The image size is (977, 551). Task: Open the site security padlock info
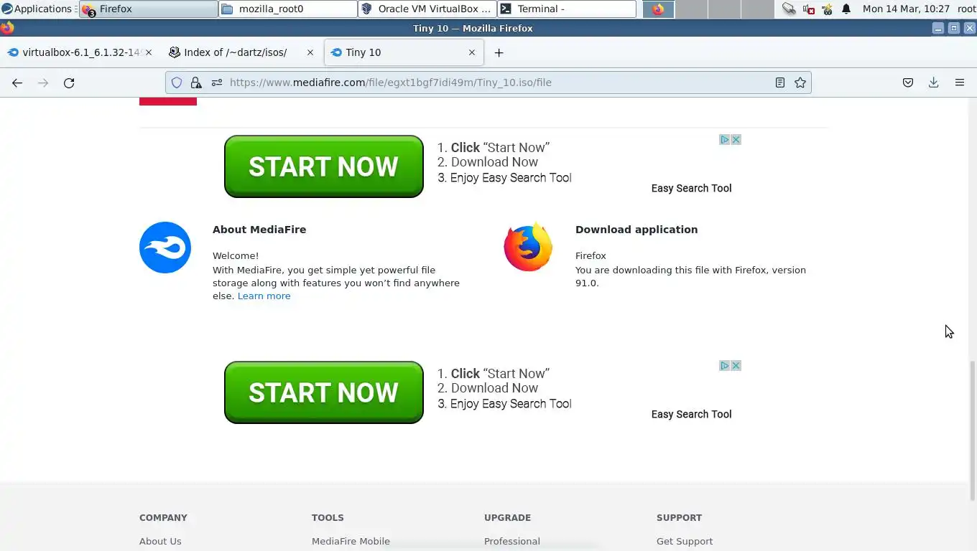coord(195,83)
